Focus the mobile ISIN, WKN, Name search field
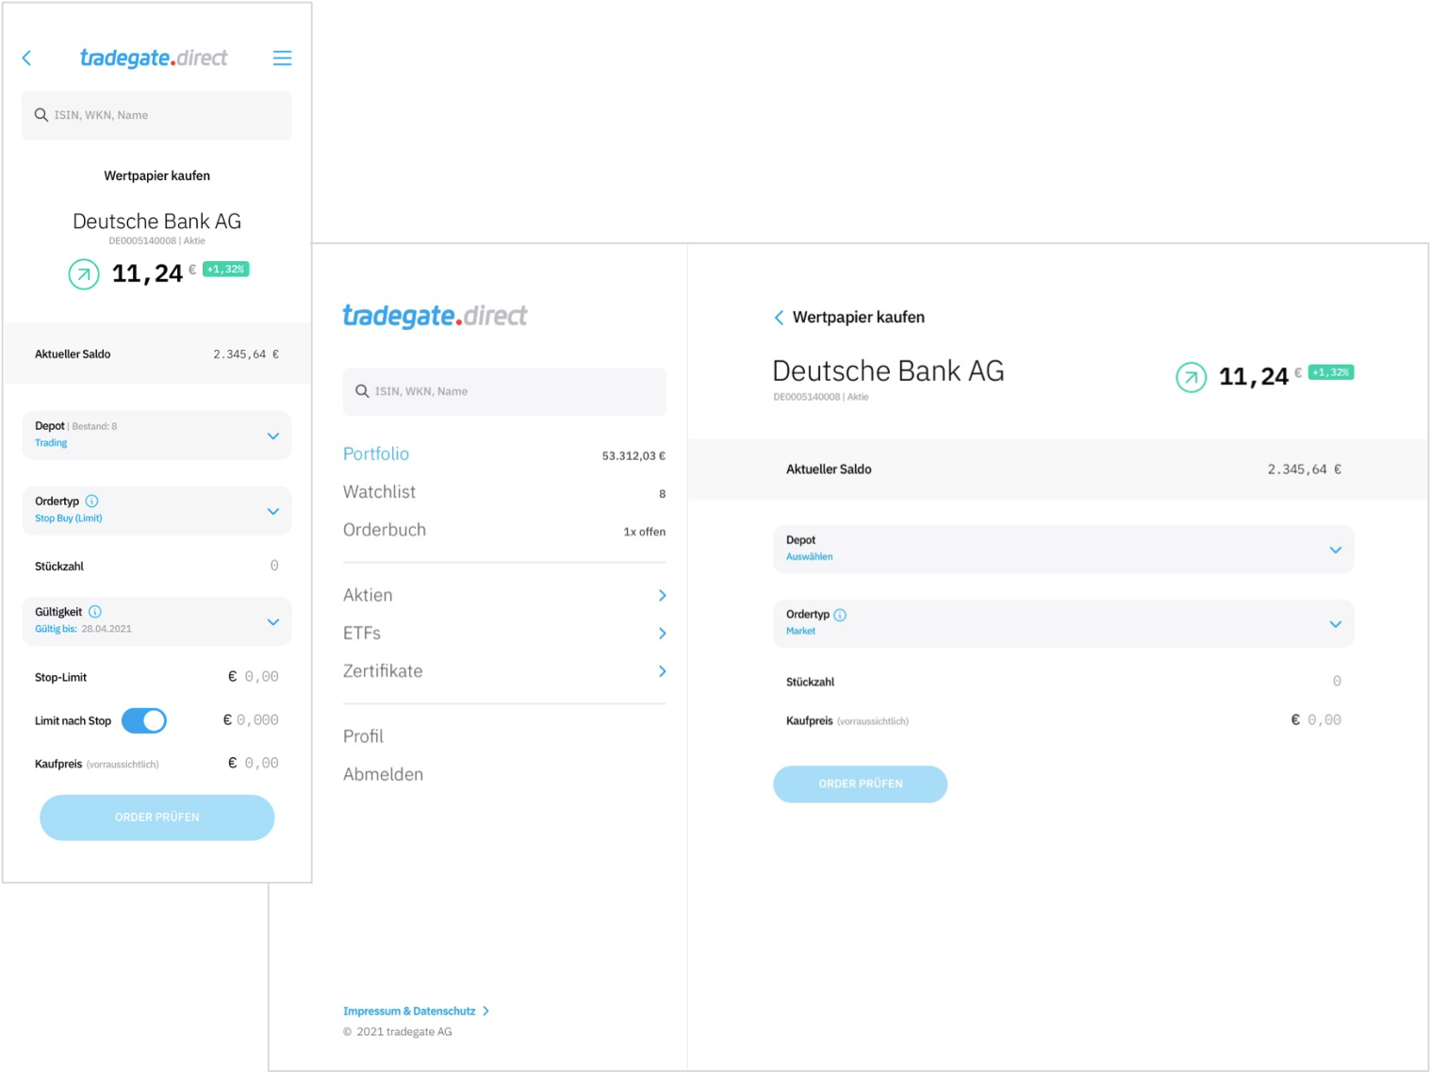The height and width of the screenshot is (1074, 1431). pos(156,115)
